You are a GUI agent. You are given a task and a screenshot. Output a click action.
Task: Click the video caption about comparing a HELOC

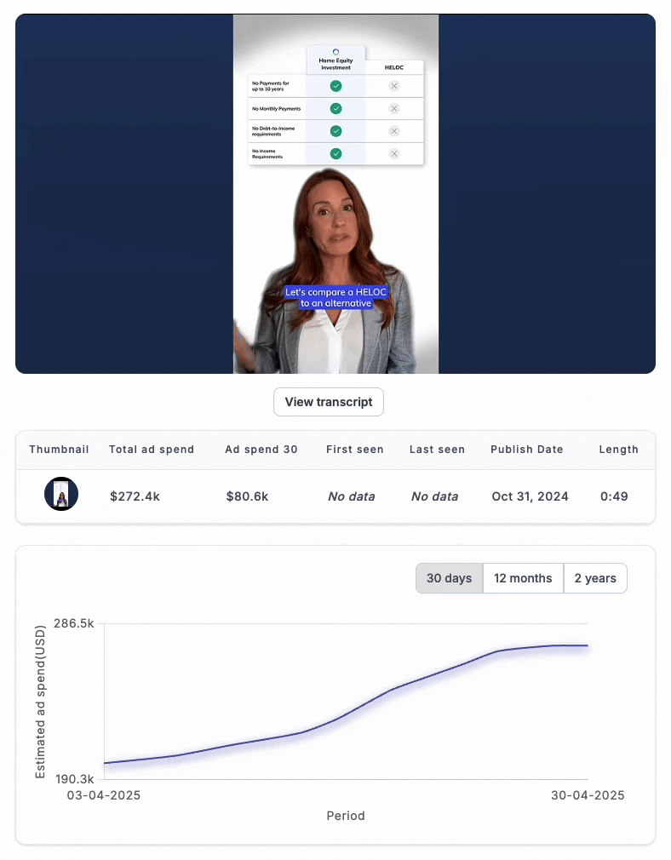pos(335,297)
